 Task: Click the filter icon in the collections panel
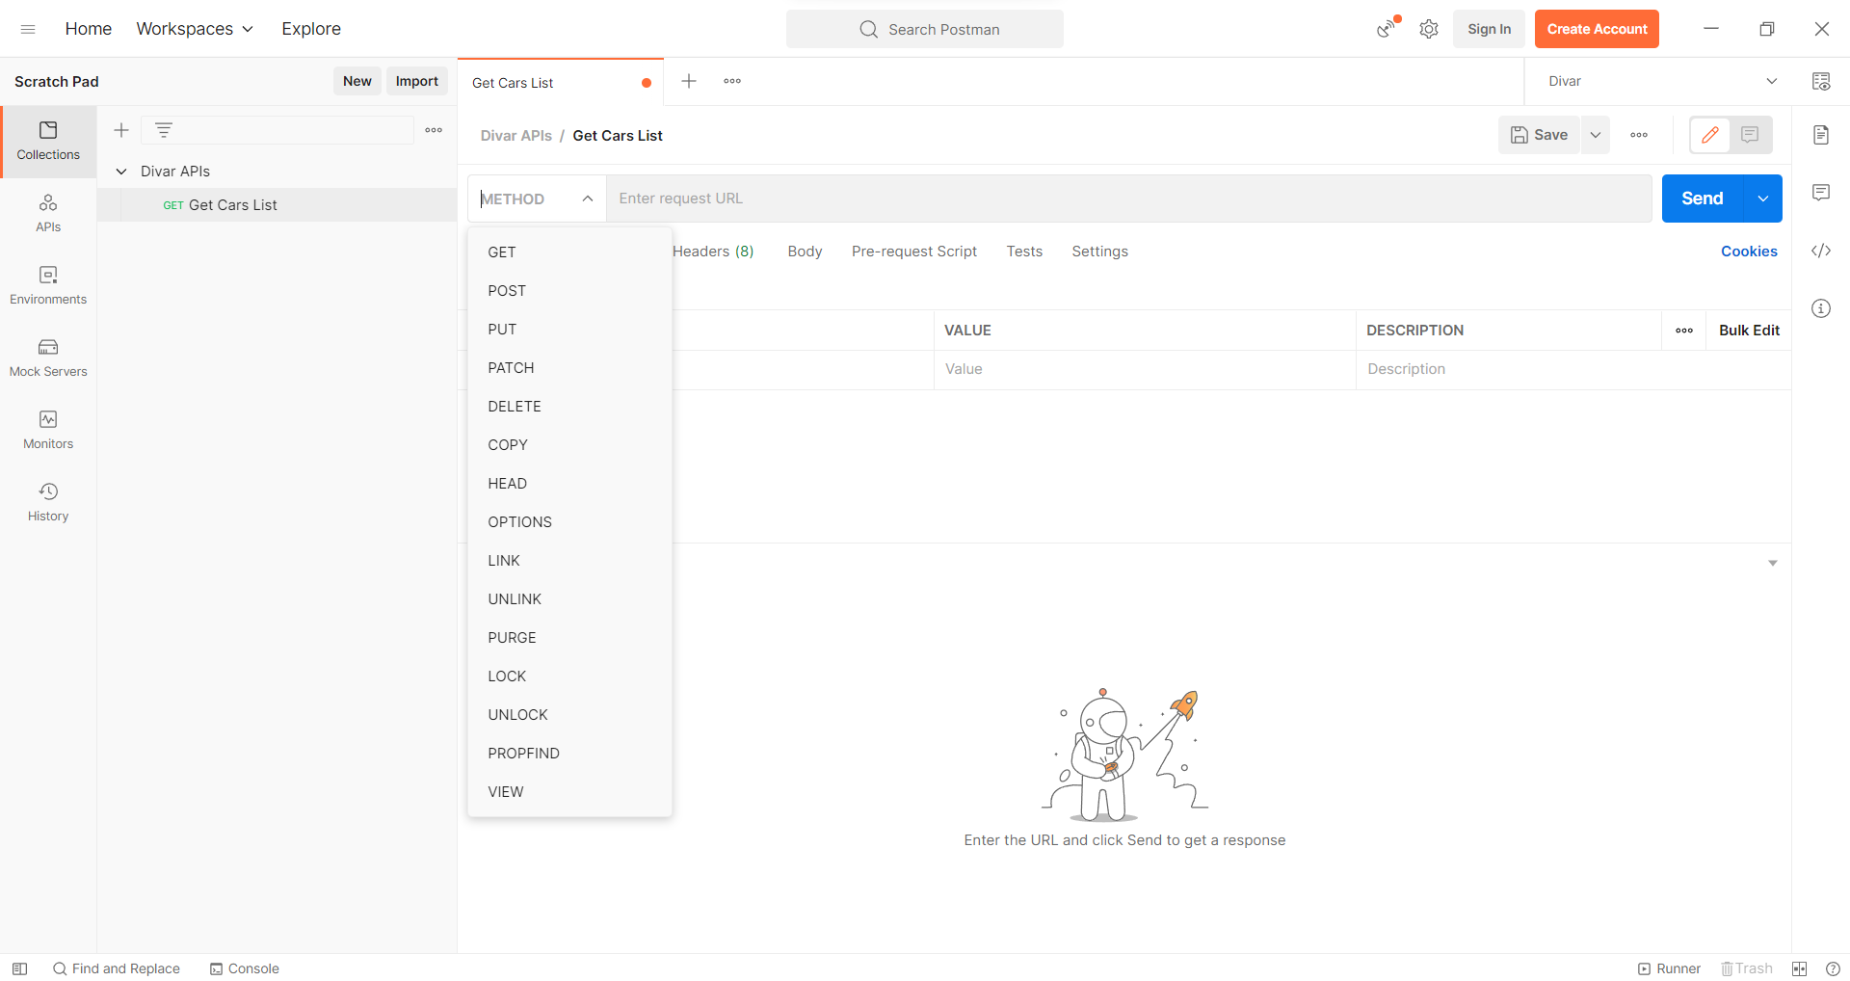pos(164,130)
